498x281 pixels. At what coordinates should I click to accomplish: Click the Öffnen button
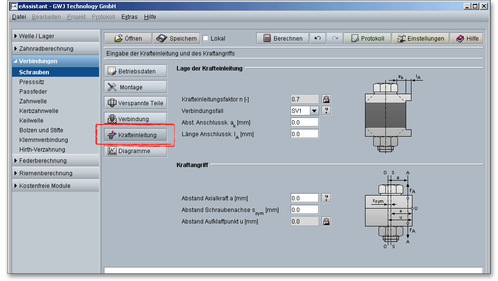tap(128, 39)
